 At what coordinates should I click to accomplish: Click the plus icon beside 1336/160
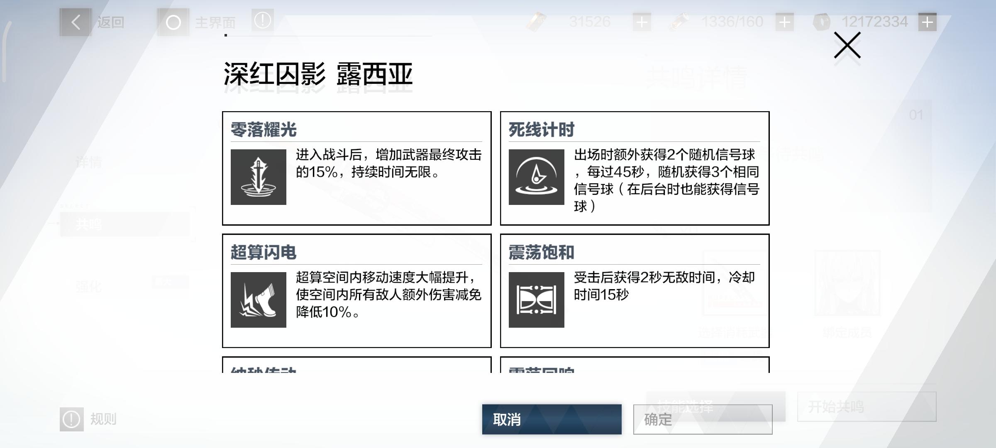[x=784, y=22]
